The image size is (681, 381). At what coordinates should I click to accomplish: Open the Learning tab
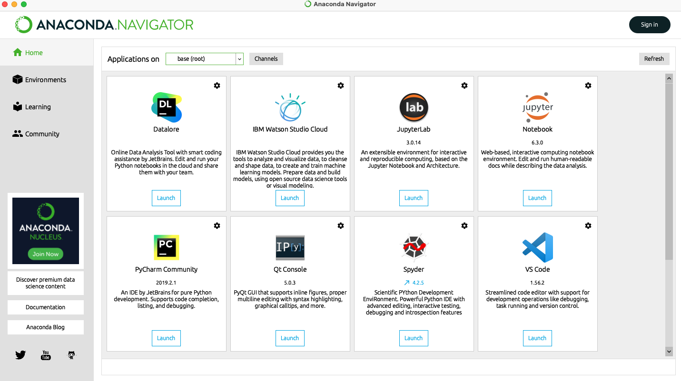click(47, 106)
